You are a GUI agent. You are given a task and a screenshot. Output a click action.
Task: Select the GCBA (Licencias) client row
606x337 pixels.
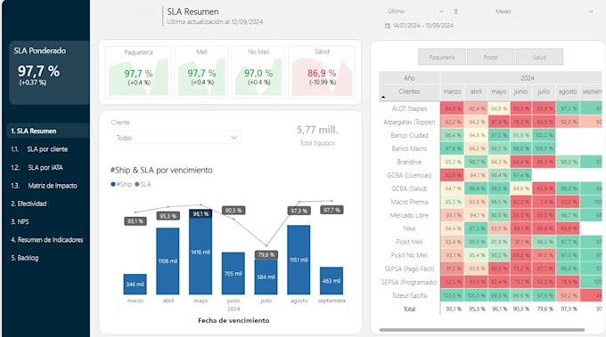409,175
